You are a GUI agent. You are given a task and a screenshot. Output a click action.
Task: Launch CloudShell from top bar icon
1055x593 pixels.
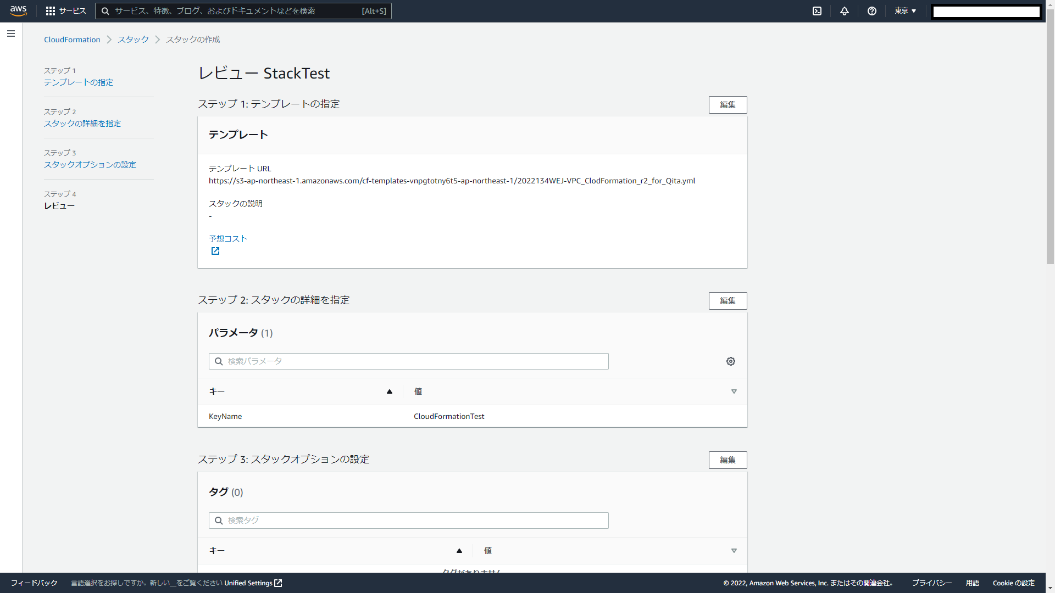(x=817, y=11)
